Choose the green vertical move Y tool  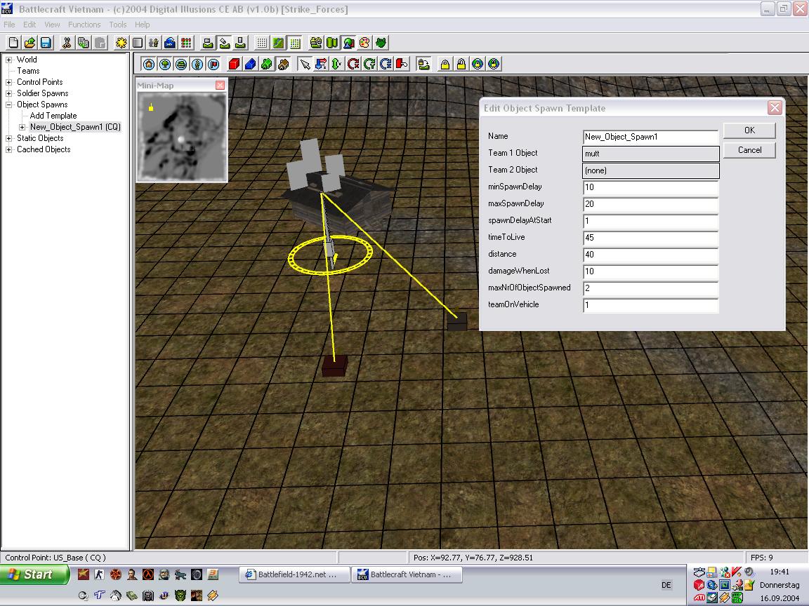coord(337,64)
